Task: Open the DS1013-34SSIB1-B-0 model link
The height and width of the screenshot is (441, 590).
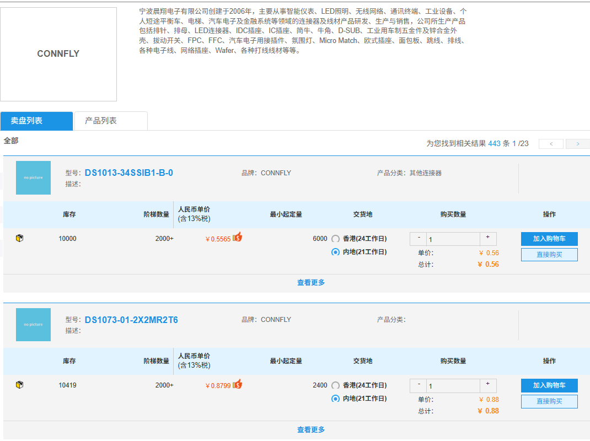Action: point(128,173)
